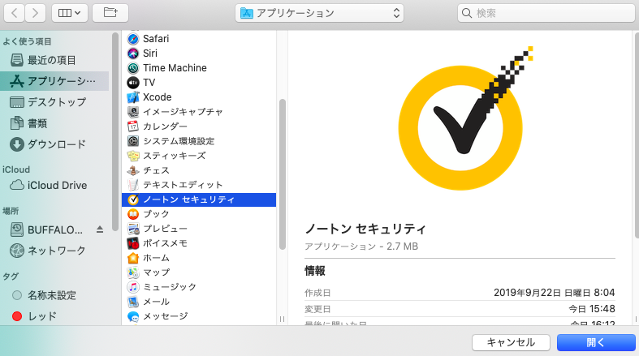Select the Xcode app icon
This screenshot has width=639, height=356.
point(133,97)
